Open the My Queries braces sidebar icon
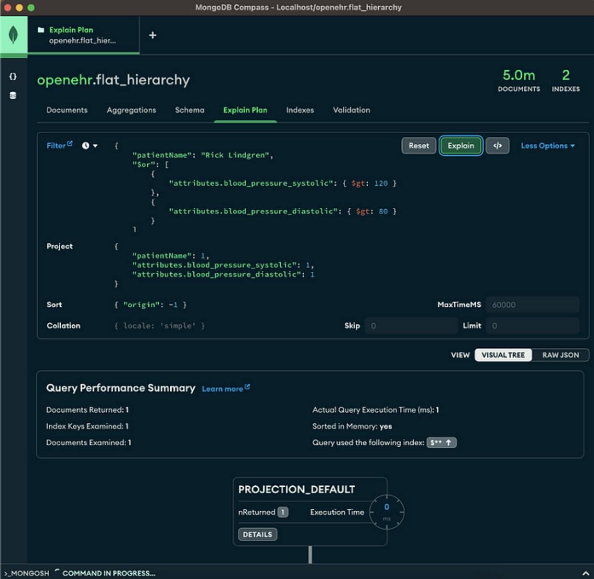Screen dimensions: 594x579 point(13,76)
